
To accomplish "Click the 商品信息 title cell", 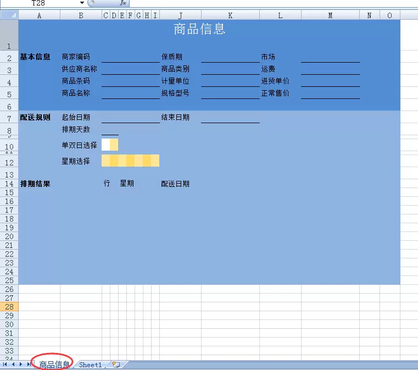I will pyautogui.click(x=200, y=30).
